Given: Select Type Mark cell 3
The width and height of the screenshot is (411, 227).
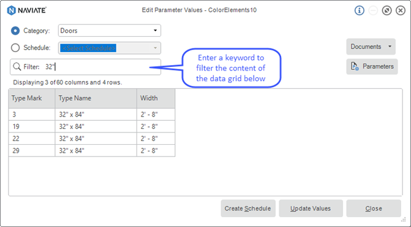Looking at the screenshot, I should 32,114.
